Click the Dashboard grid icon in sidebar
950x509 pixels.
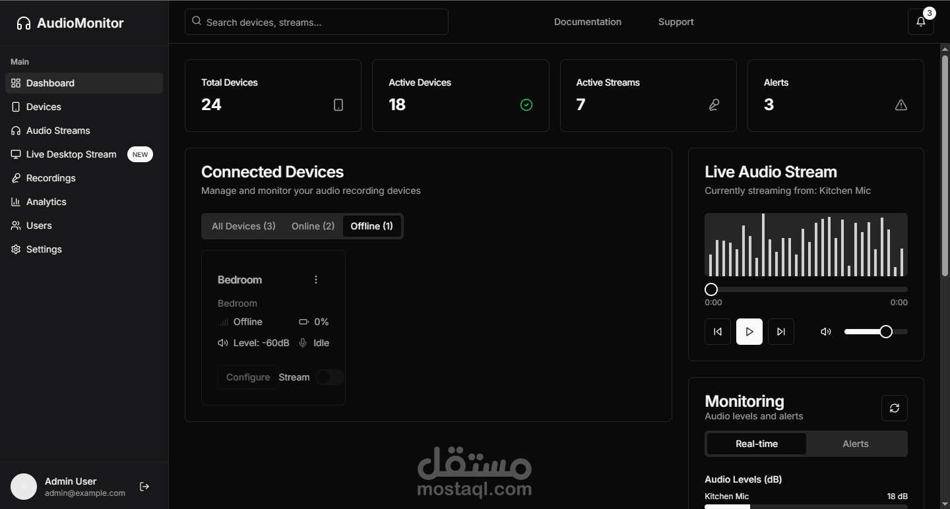click(16, 83)
